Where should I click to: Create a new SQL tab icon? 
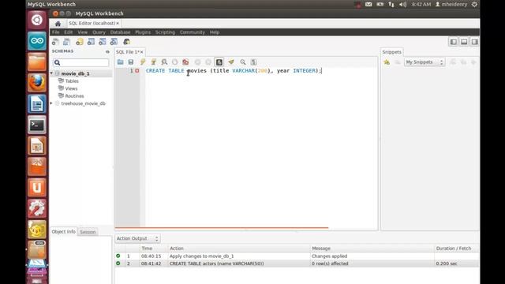55,42
